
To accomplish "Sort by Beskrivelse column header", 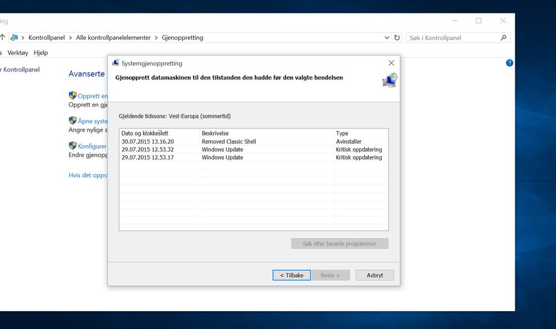I will [267, 133].
